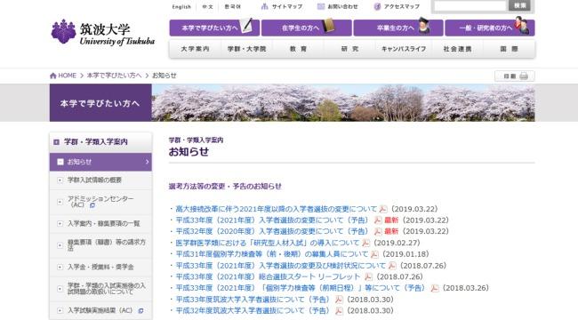Screen dimensions: 578x320
Task: Click external link icon next to アドミッションセンター
Action: click(92, 205)
